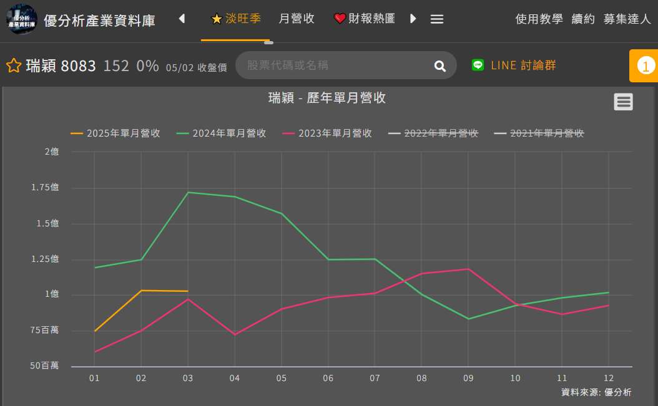
Task: Click the 優分析產業資料庫 logo icon
Action: click(21, 19)
